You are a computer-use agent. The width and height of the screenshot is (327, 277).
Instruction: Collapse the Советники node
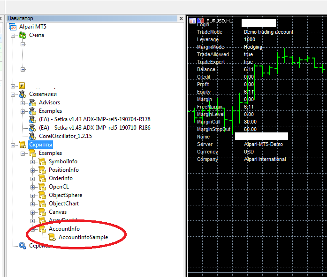pyautogui.click(x=13, y=95)
